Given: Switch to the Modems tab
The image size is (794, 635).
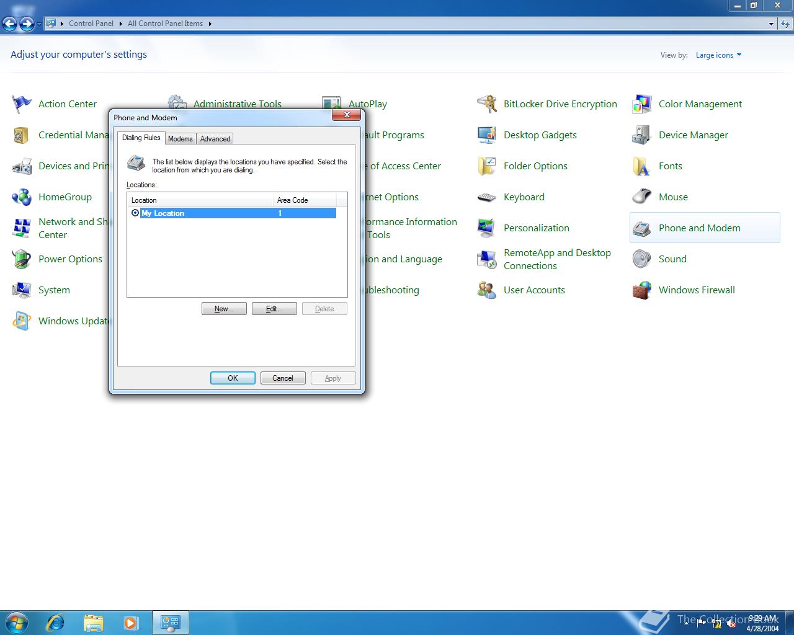Looking at the screenshot, I should coord(181,139).
